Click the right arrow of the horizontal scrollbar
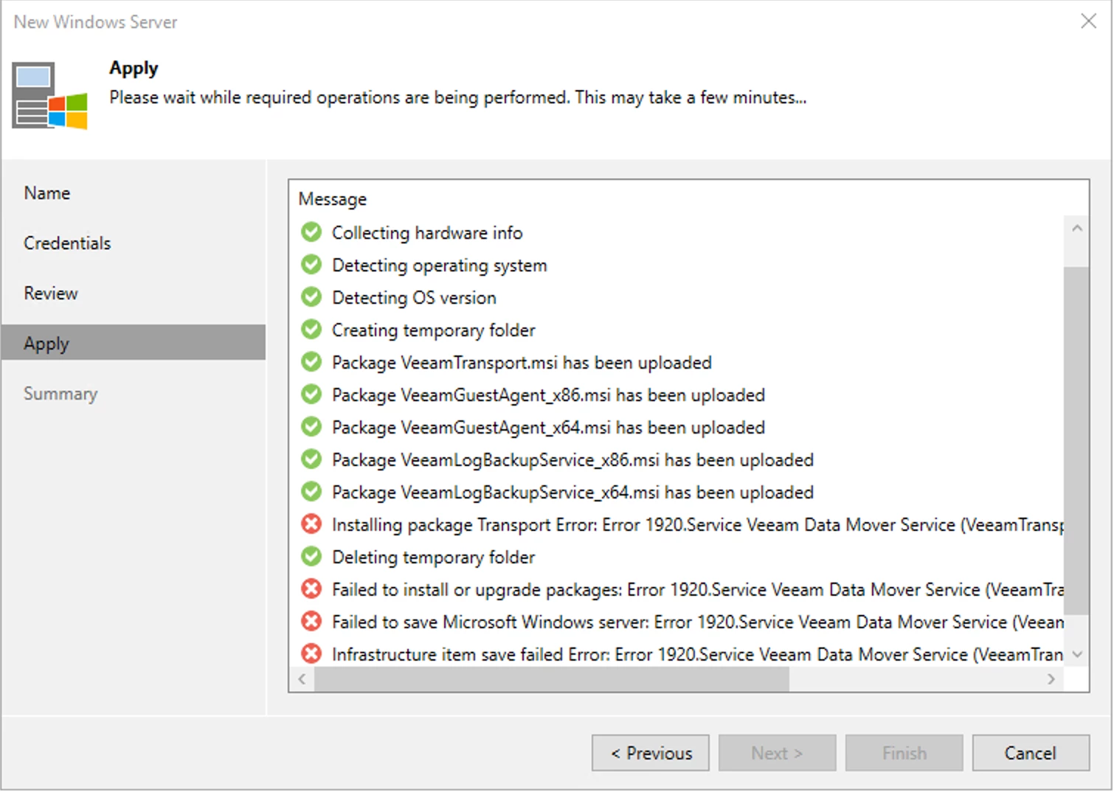The height and width of the screenshot is (792, 1114). (1051, 679)
